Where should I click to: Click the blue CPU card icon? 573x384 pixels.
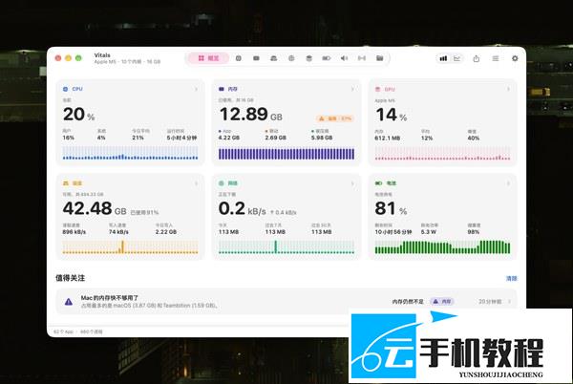(x=65, y=89)
